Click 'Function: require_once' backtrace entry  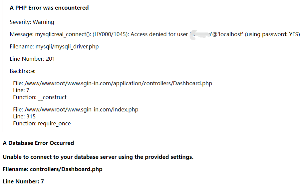coord(42,123)
